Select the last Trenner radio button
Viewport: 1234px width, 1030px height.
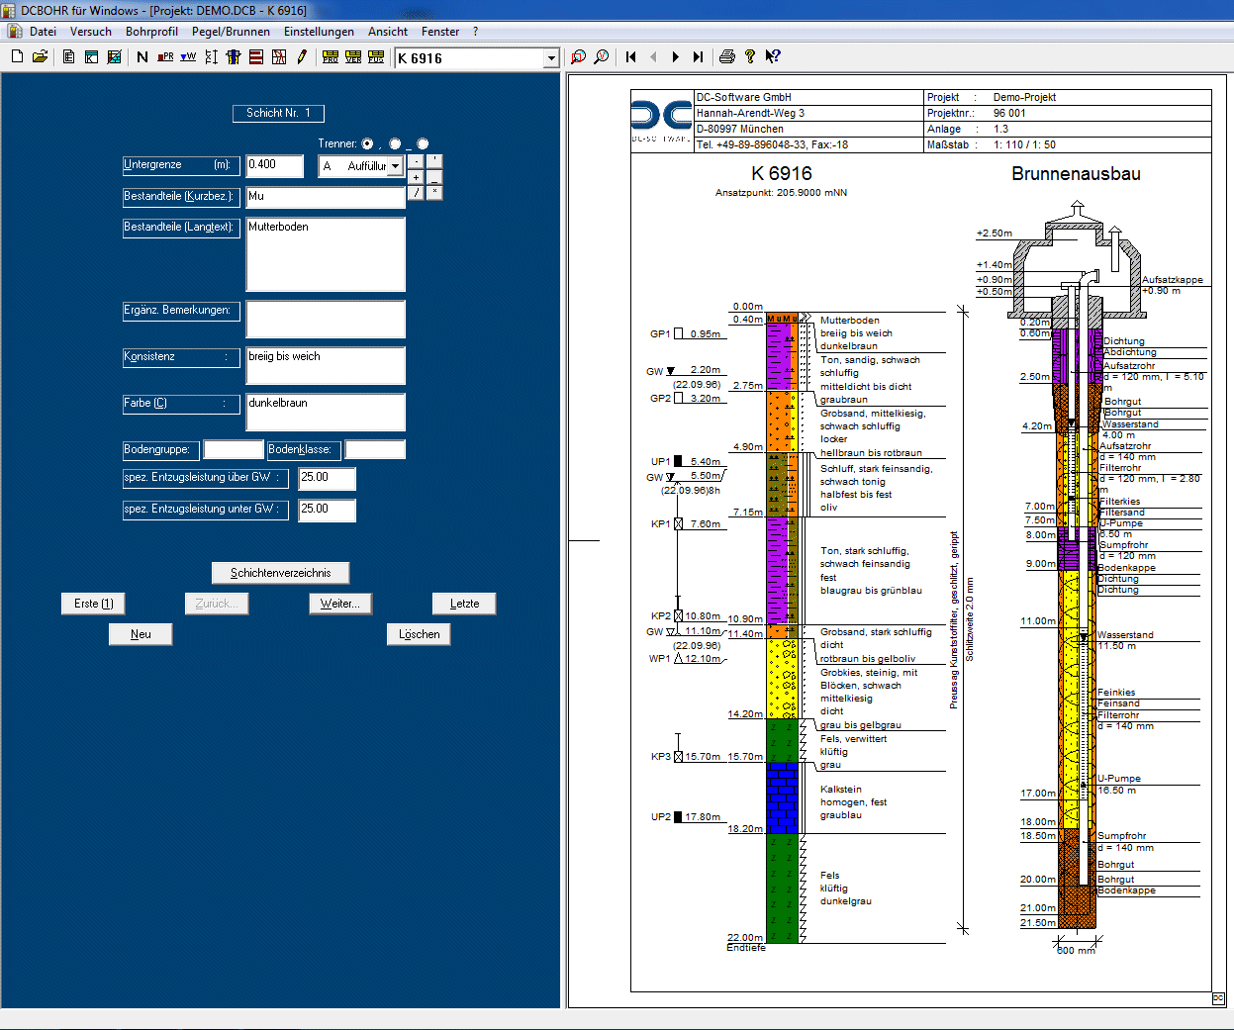point(423,144)
